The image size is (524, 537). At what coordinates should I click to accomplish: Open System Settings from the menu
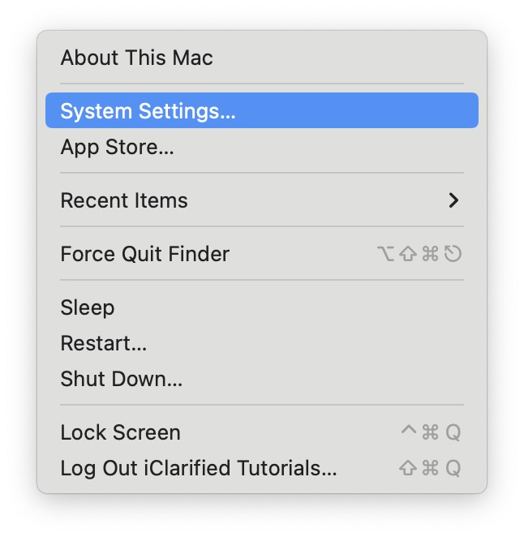tap(148, 111)
